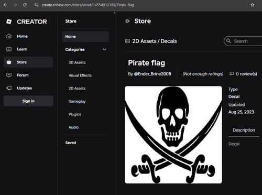262x195 pixels.
Task: Click the Forum chat icon
Action: point(9,75)
